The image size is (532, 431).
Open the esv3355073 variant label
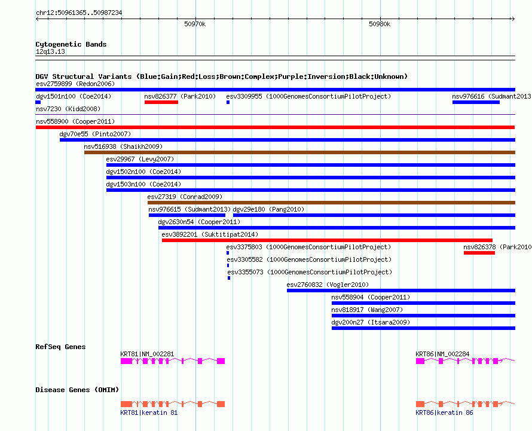pos(310,272)
